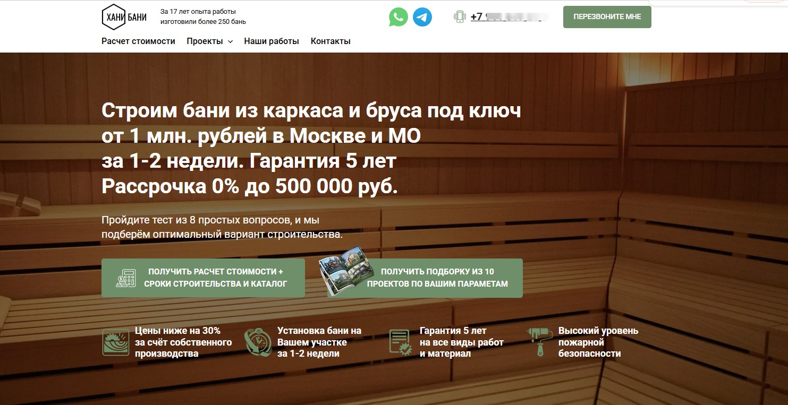Click the phone icon beside the number
Image resolution: width=788 pixels, height=405 pixels.
460,17
